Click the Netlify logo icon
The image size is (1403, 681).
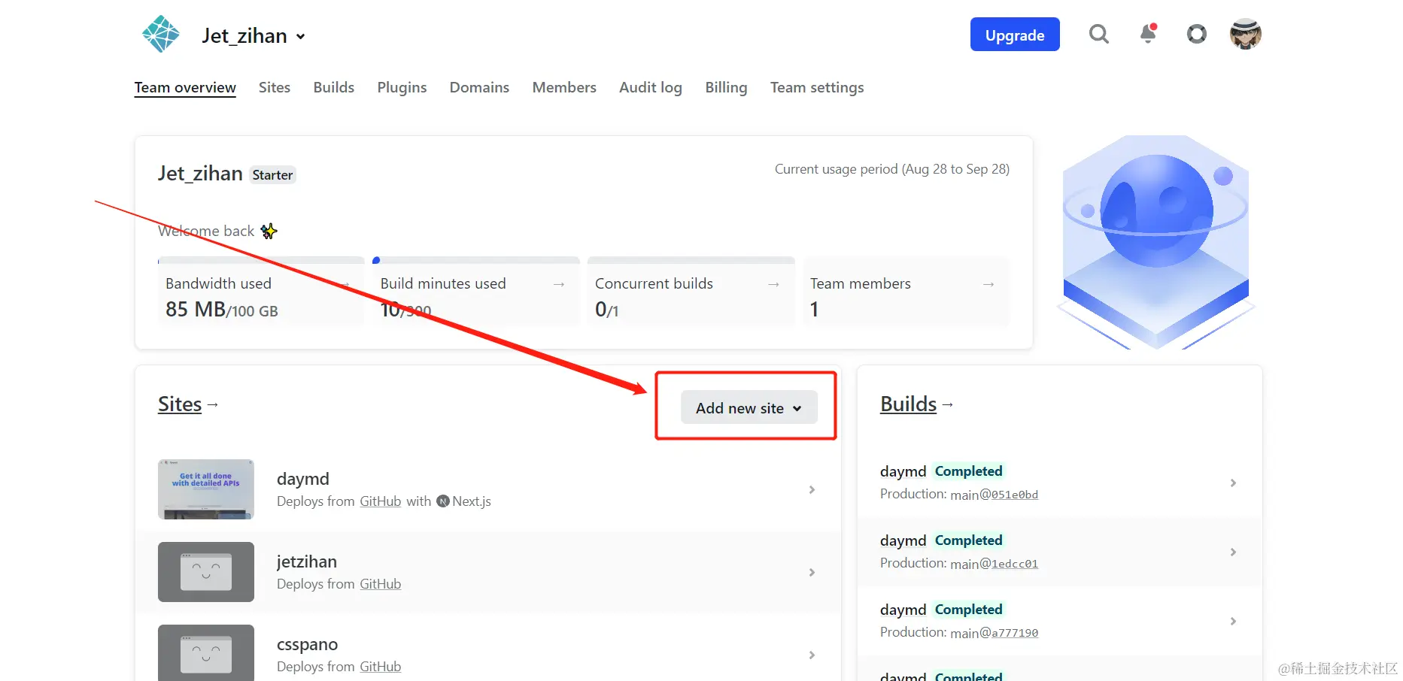(161, 35)
